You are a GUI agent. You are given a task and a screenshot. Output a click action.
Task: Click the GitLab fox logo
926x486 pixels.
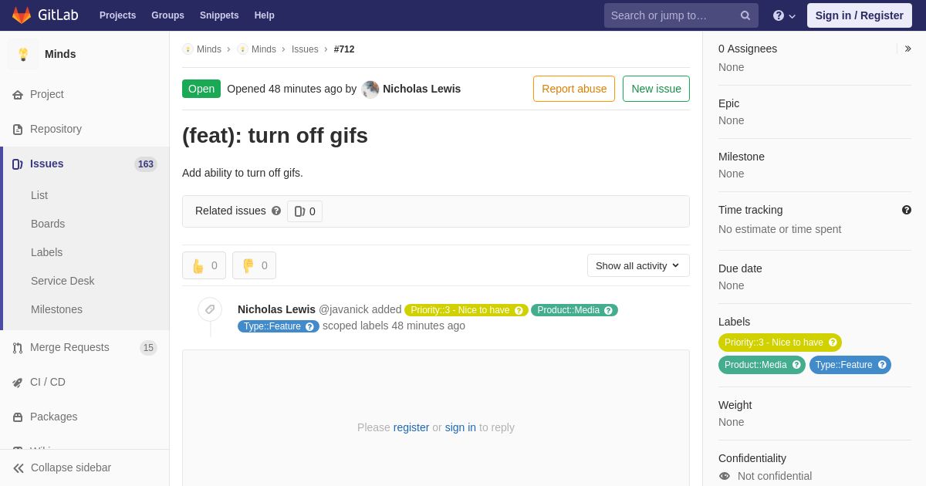click(22, 15)
